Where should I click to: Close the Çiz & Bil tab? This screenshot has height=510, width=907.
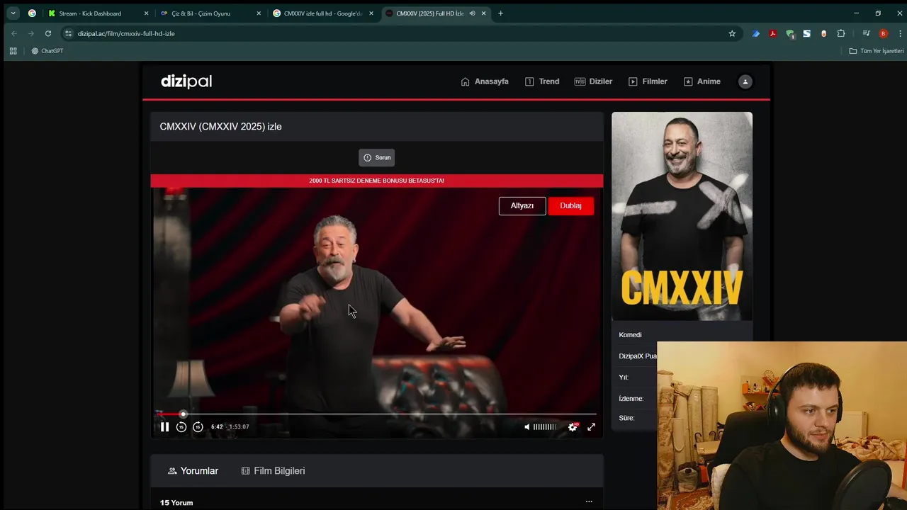pos(259,13)
